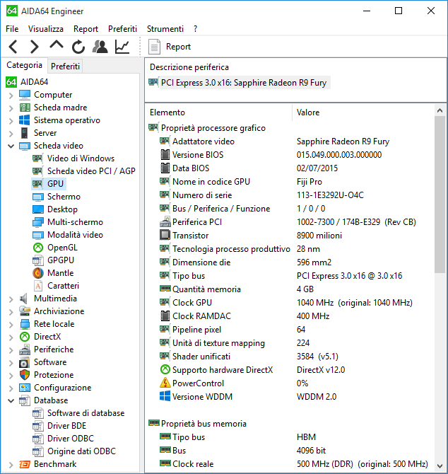Screen dimensions: 448x474
Task: Select the DirectX icon in tree
Action: click(25, 337)
